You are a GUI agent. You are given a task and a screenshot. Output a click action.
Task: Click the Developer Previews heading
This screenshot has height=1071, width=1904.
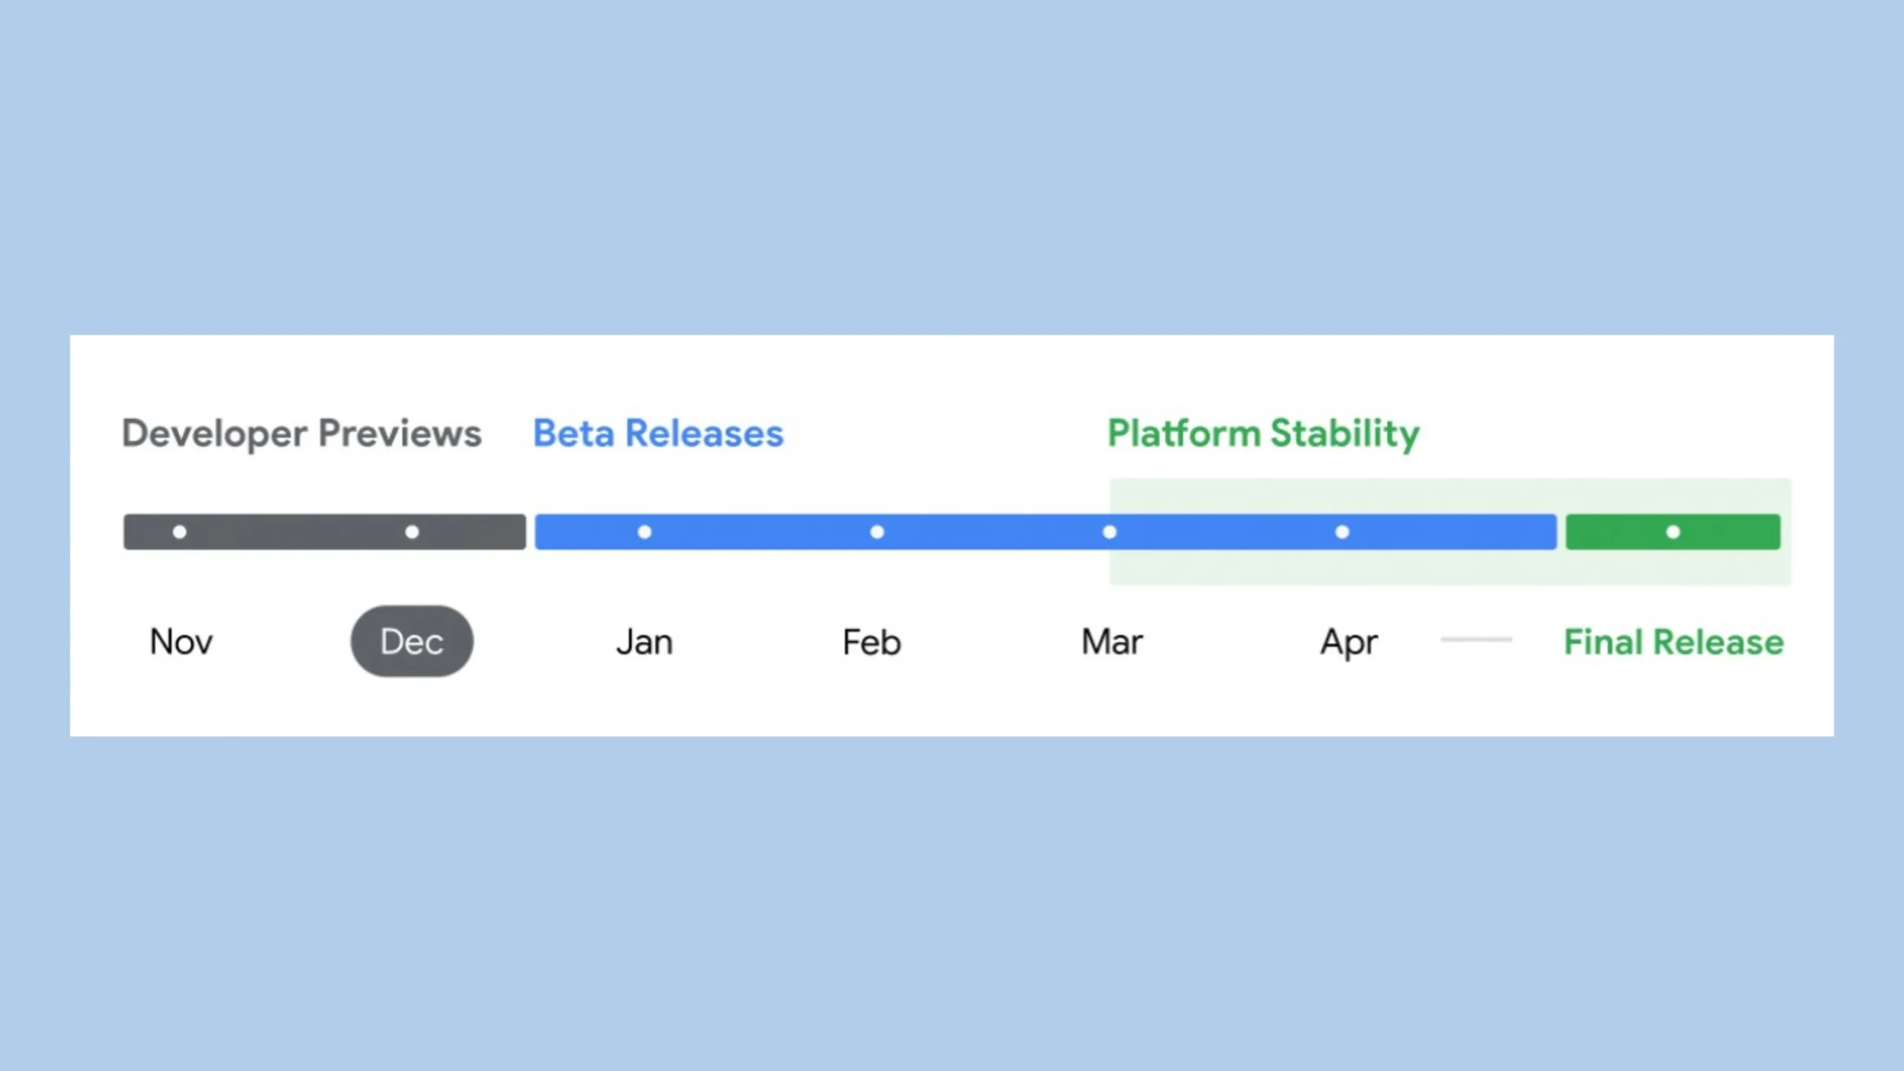point(301,433)
